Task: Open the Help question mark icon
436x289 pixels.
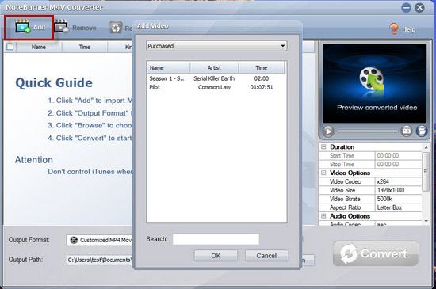Action: coord(393,29)
